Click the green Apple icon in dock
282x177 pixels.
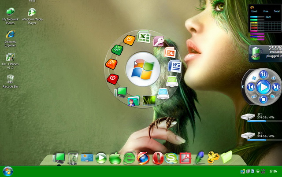click(x=115, y=158)
